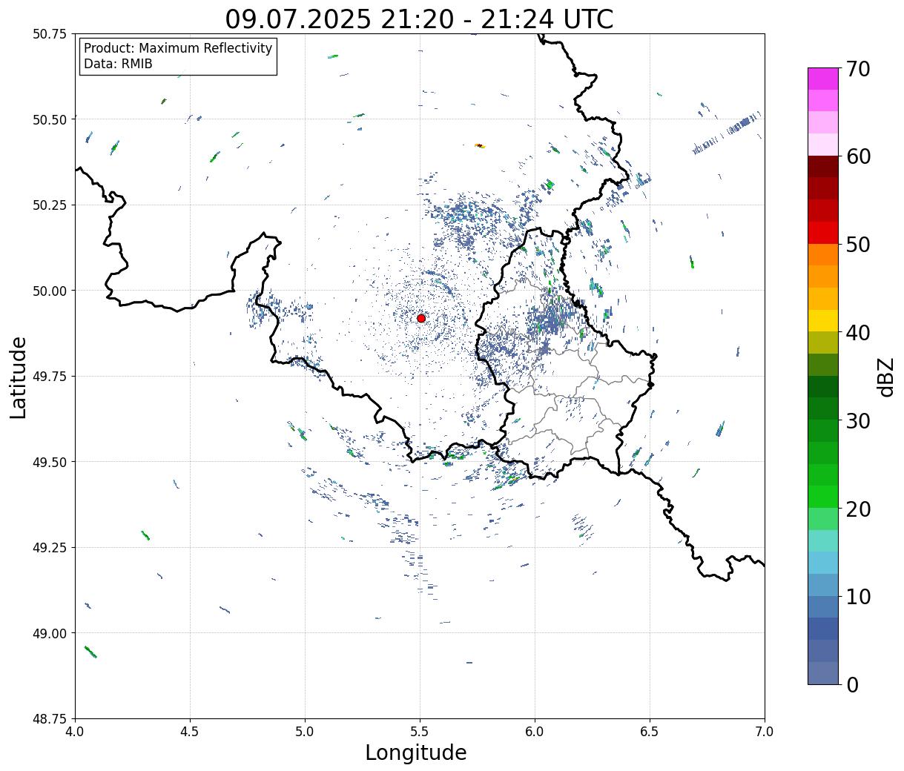Click the longitude tick label 6.5

(650, 731)
